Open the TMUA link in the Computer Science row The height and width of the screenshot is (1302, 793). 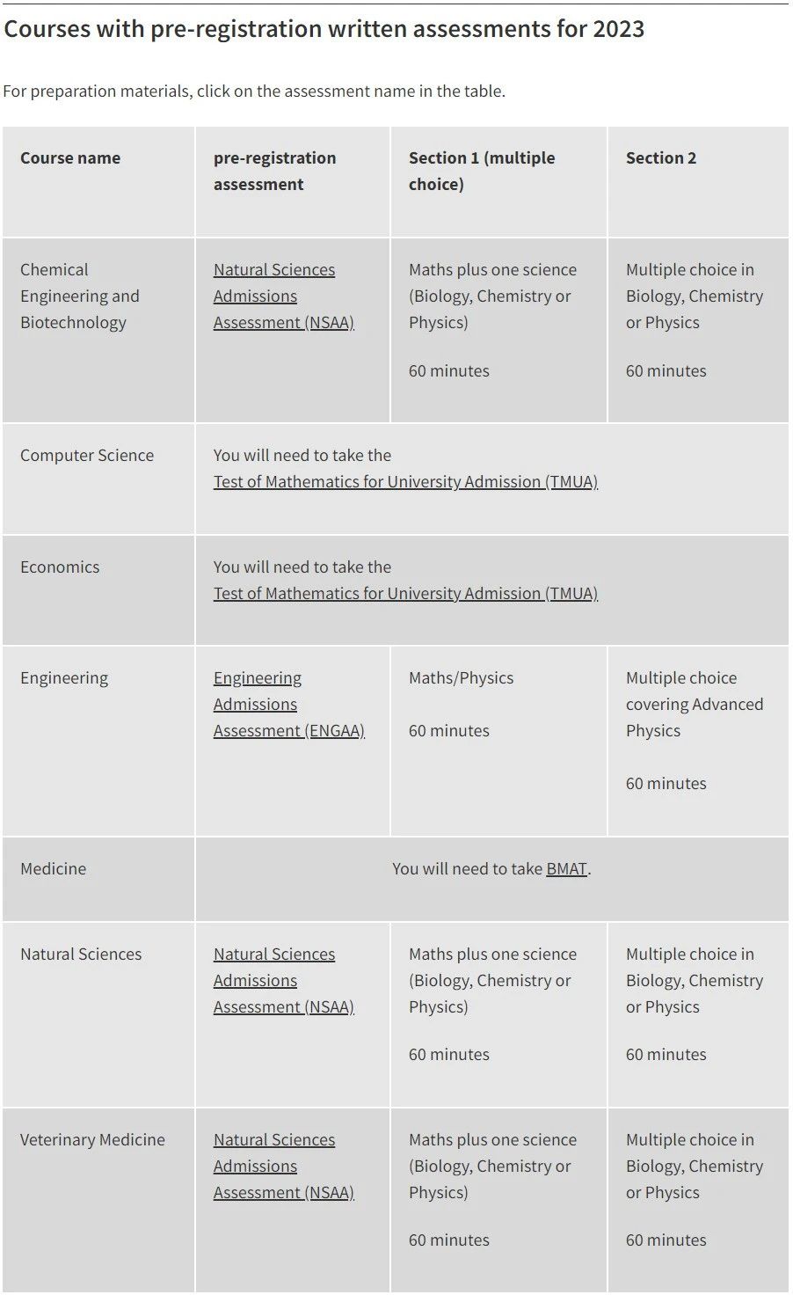coord(405,482)
